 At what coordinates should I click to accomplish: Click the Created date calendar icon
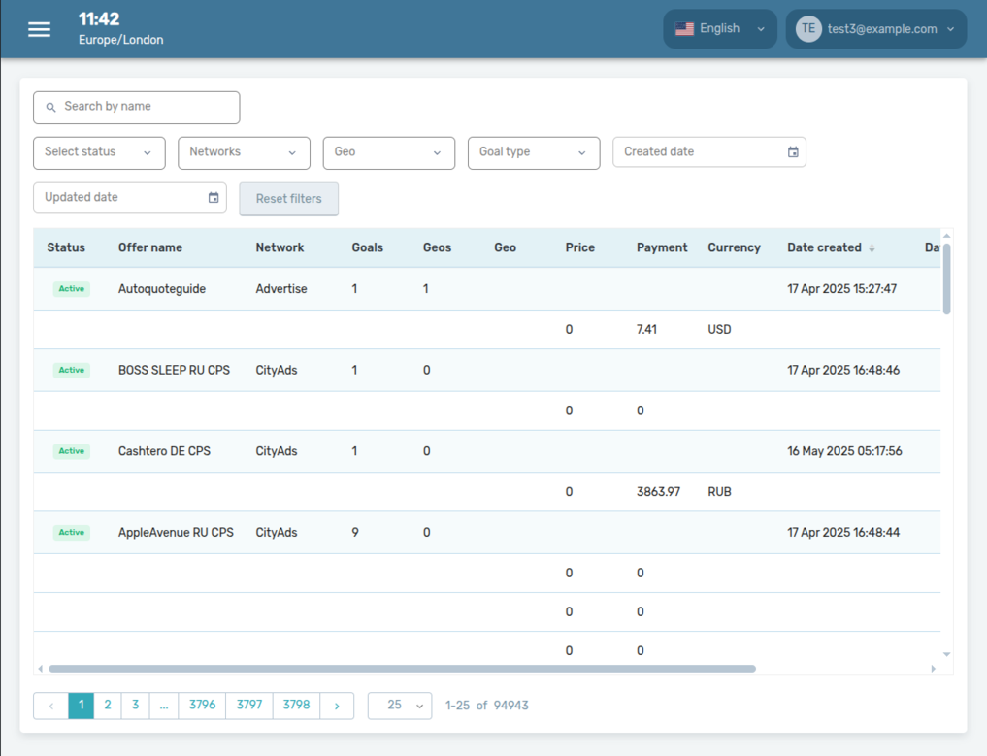[793, 152]
